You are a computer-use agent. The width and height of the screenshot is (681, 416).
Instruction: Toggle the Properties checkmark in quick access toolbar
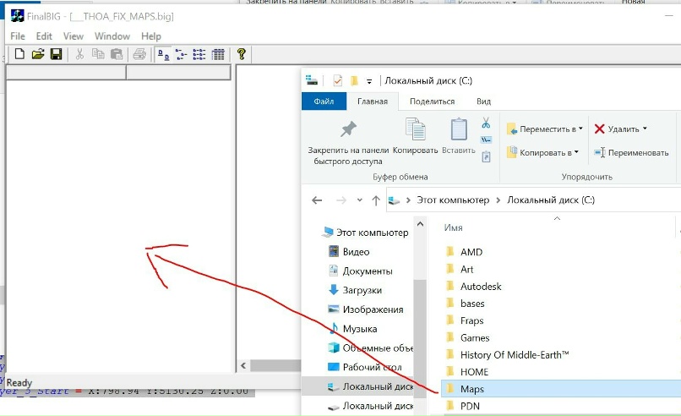point(337,80)
